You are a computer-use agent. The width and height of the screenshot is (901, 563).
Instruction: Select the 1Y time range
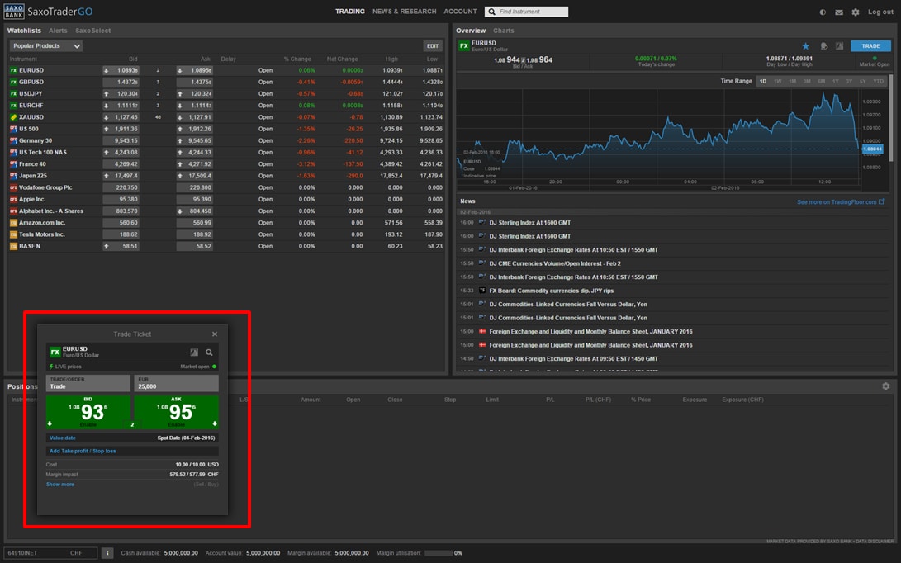tap(836, 82)
